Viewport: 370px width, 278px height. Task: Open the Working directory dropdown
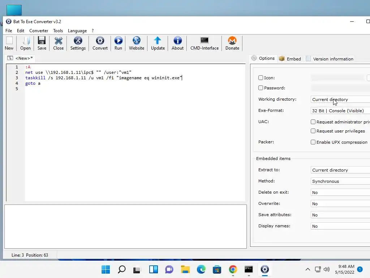(x=340, y=100)
